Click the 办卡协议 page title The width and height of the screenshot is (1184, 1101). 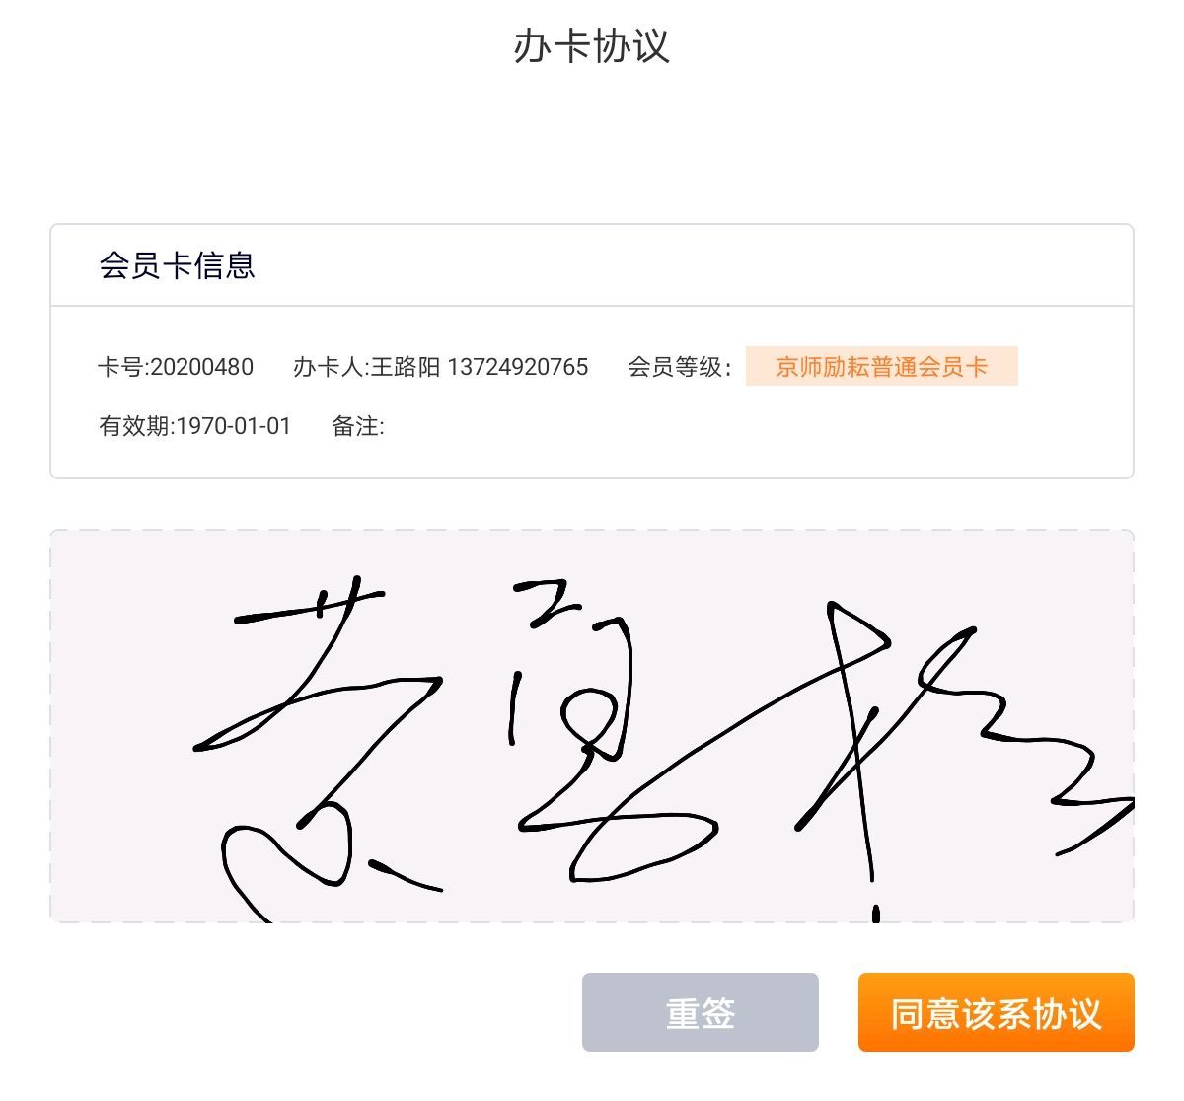pyautogui.click(x=591, y=46)
